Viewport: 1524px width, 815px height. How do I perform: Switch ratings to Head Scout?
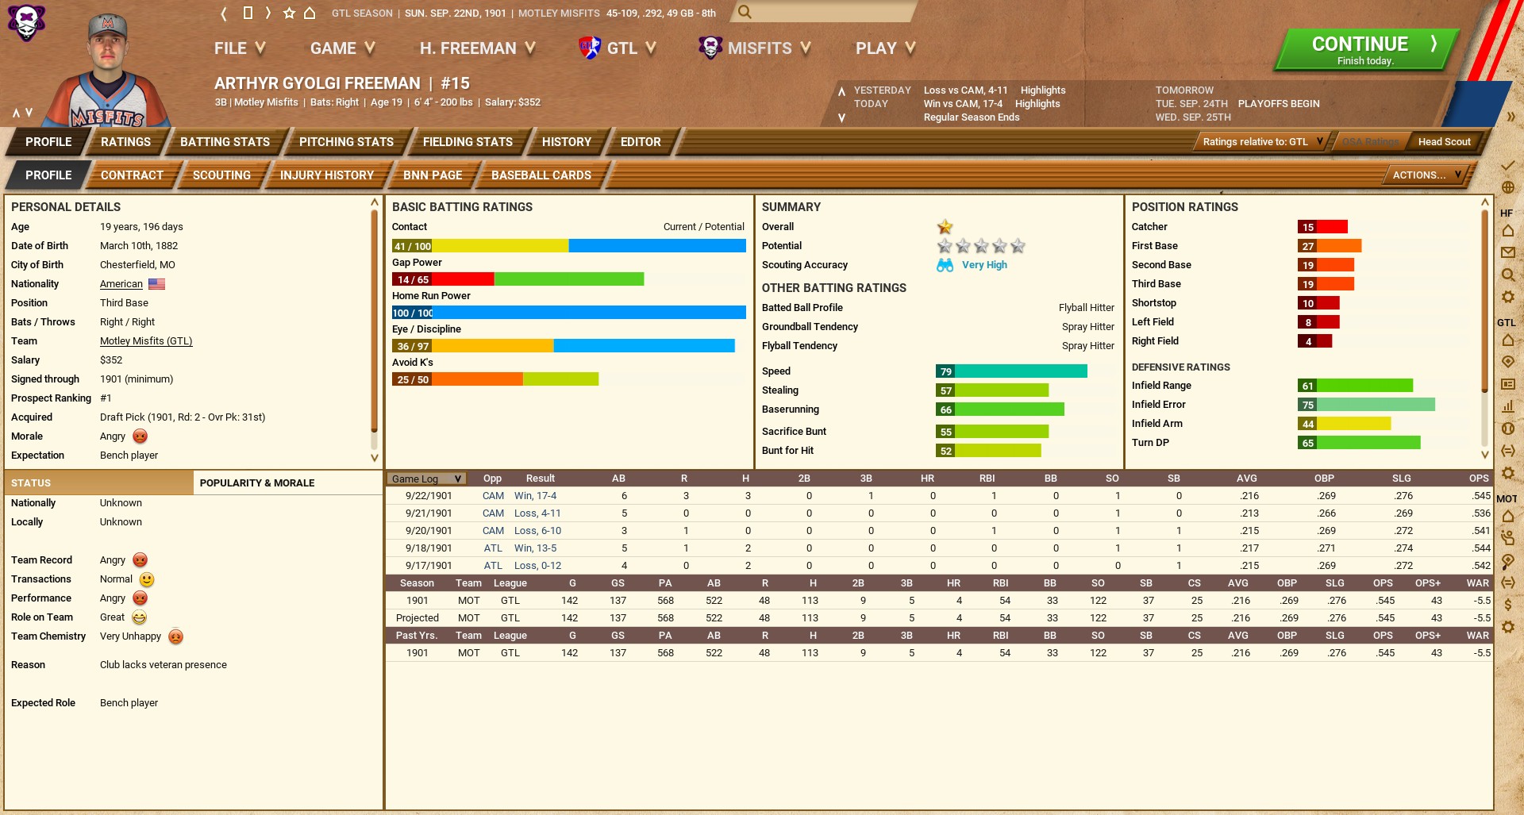point(1444,142)
